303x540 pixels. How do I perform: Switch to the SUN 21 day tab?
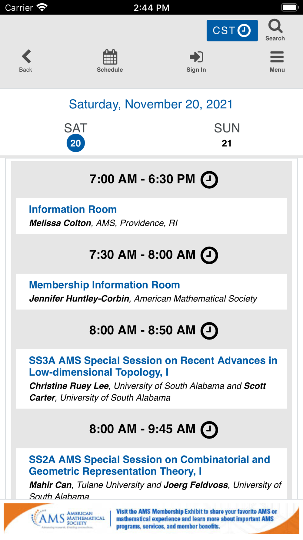tap(227, 135)
